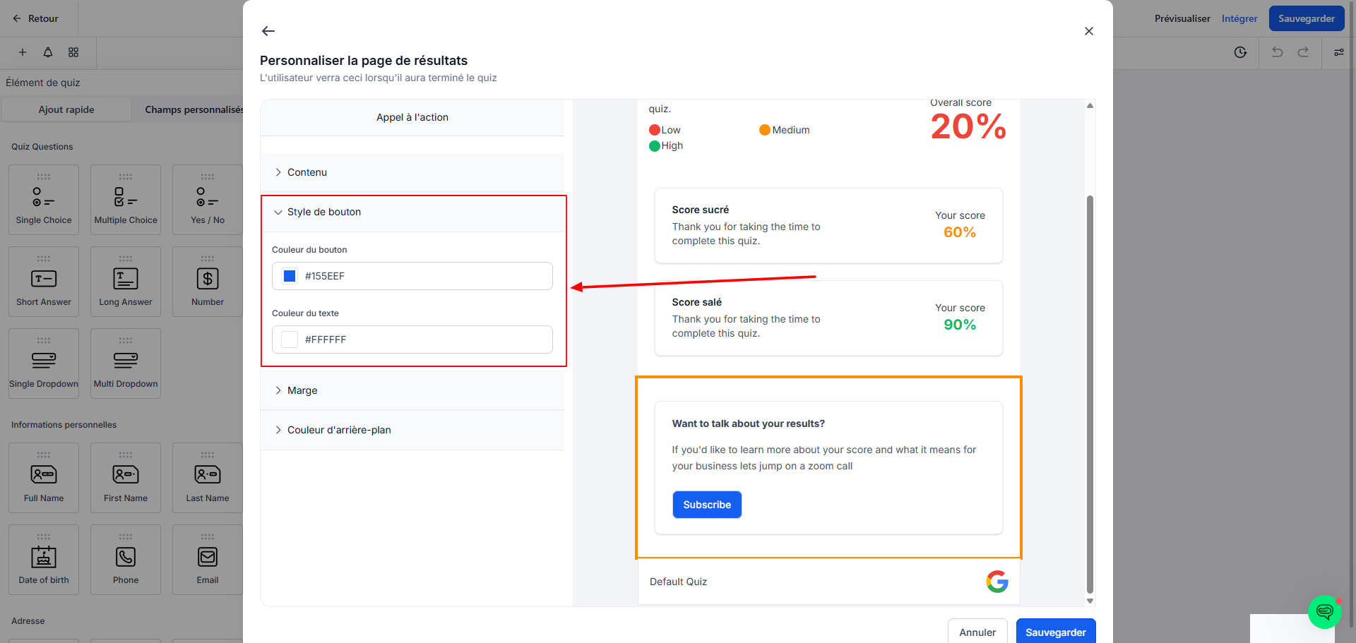This screenshot has height=643, width=1356.
Task: Open the version history clock icon
Action: tap(1240, 52)
